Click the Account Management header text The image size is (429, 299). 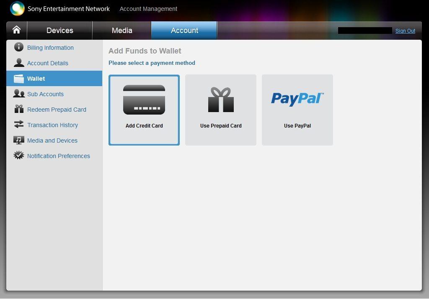(148, 9)
